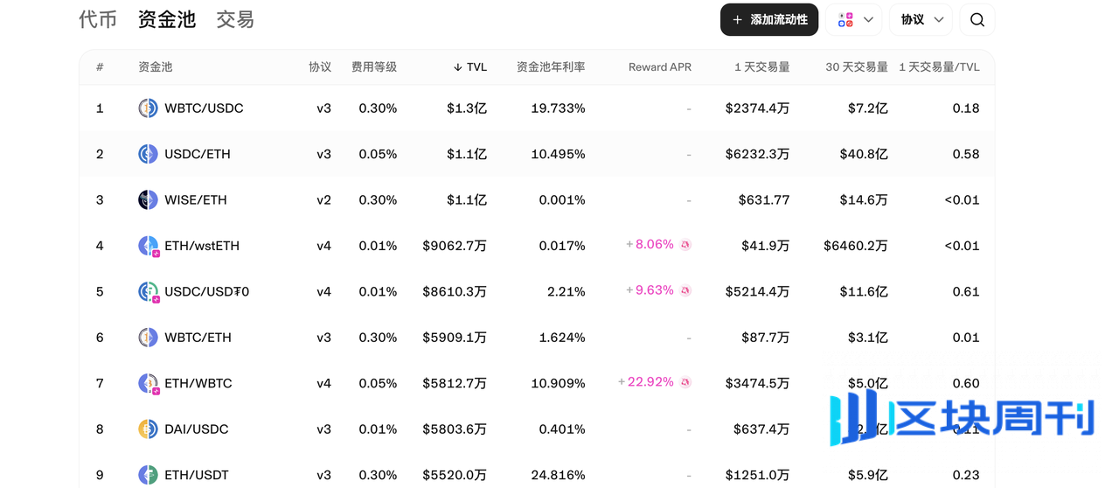Click the 19.733% pool APR value

[x=558, y=108]
